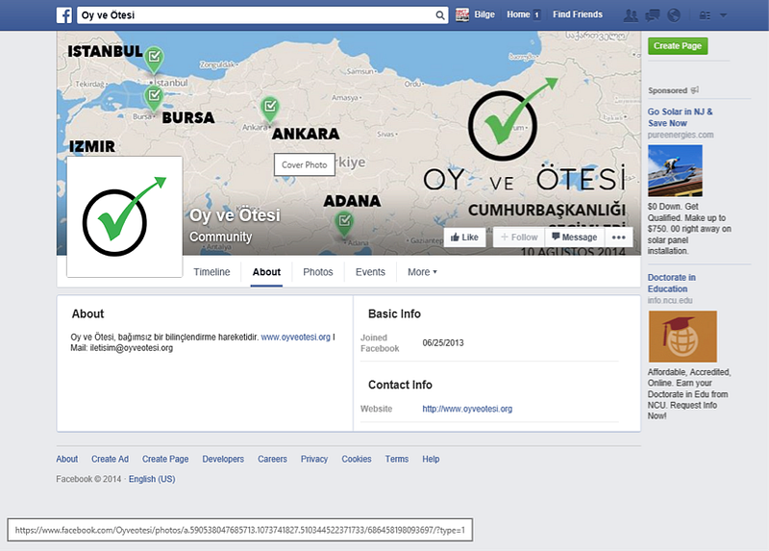Open Bilge's profile picture thumbnail
This screenshot has height=551, width=769.
[462, 14]
